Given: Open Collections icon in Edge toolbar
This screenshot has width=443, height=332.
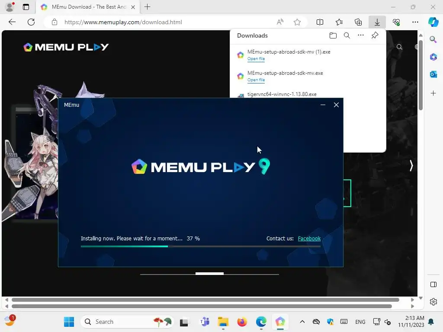Looking at the screenshot, I should coord(358,22).
